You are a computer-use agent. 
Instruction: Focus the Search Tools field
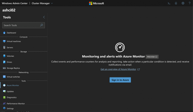point(23,25)
